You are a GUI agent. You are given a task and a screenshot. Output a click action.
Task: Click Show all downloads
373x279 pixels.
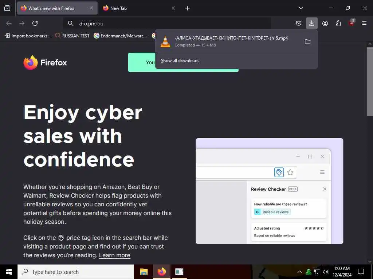pyautogui.click(x=180, y=61)
